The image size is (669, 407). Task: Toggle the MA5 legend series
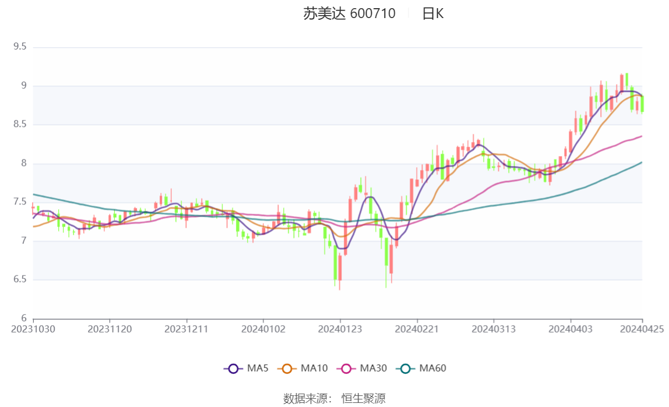click(246, 368)
